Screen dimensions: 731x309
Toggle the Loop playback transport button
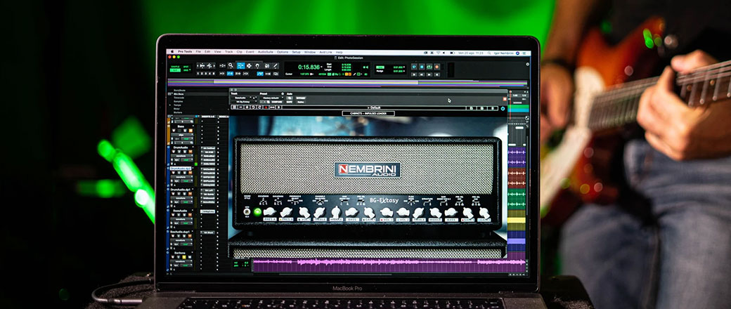tap(429, 67)
